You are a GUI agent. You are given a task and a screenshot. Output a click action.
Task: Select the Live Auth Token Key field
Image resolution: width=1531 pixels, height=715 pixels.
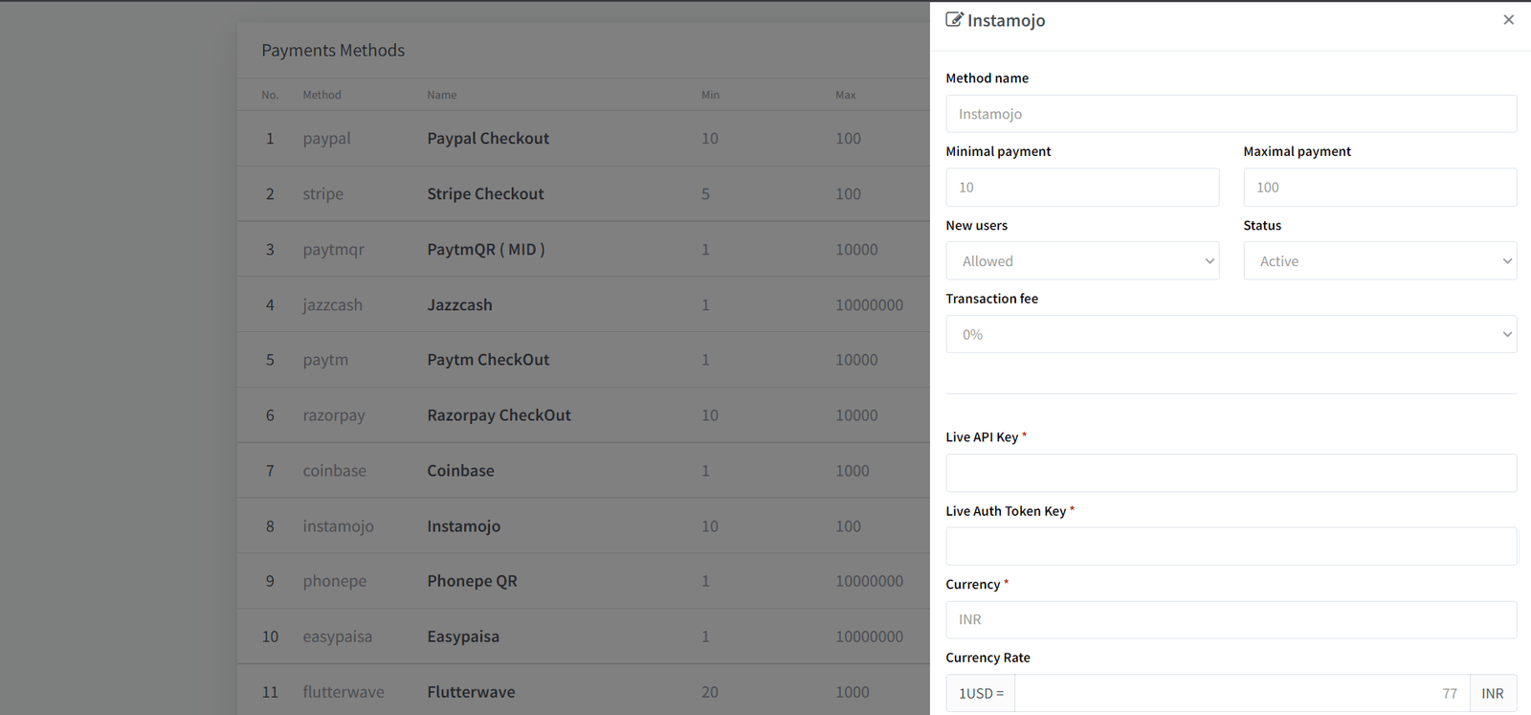click(1231, 547)
